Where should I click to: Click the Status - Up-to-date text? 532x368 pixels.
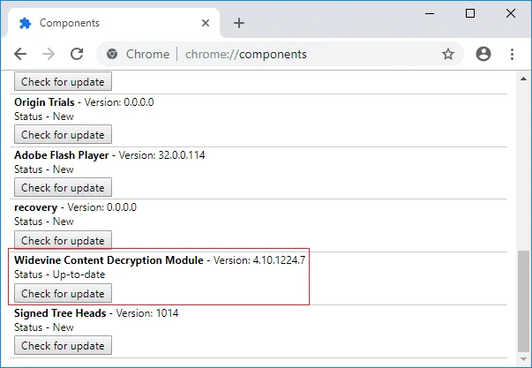pyautogui.click(x=60, y=274)
